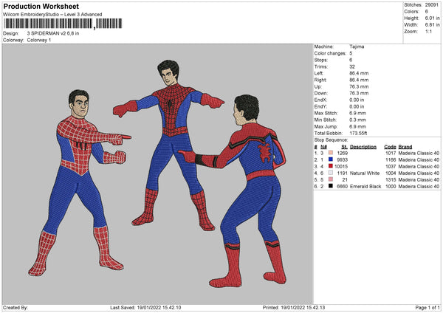The width and height of the screenshot is (443, 313).
Task: Click the 'Created By:' footer label
Action: point(16,307)
